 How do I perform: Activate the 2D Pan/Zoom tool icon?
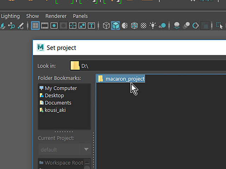pos(11,26)
